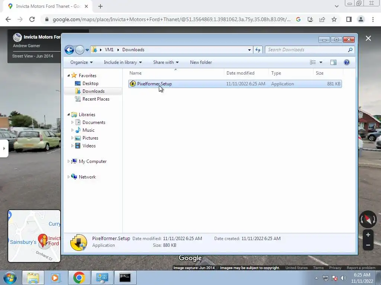Viewport: 381px width, 285px height.
Task: Open the Chrome three-dot menu
Action: point(373,19)
